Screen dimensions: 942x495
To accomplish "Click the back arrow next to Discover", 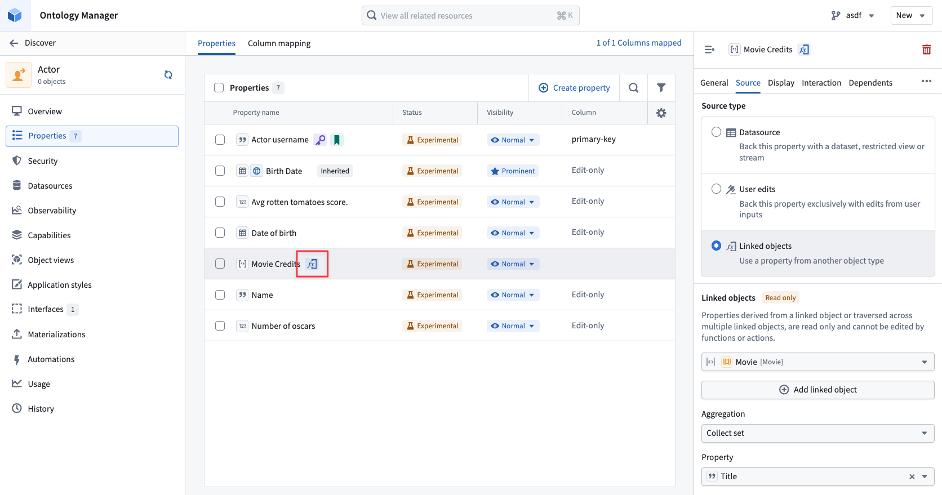I will point(14,43).
